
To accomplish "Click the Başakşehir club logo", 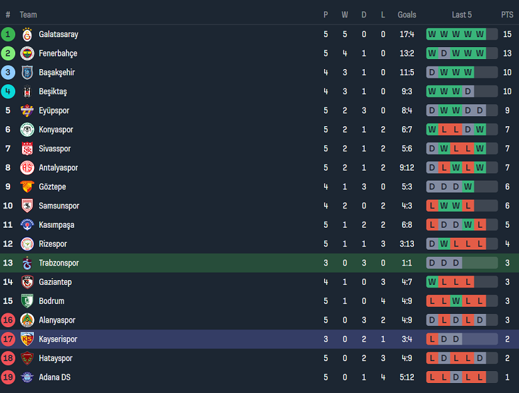I will (27, 72).
